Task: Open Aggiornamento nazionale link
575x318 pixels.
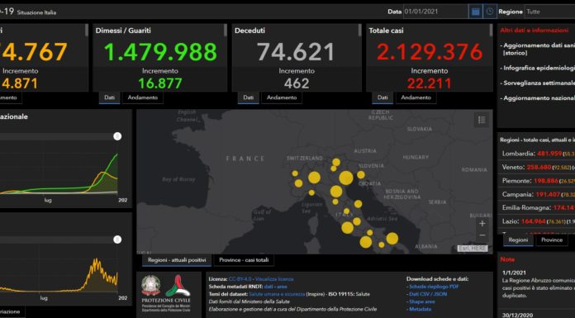Action: (538, 98)
